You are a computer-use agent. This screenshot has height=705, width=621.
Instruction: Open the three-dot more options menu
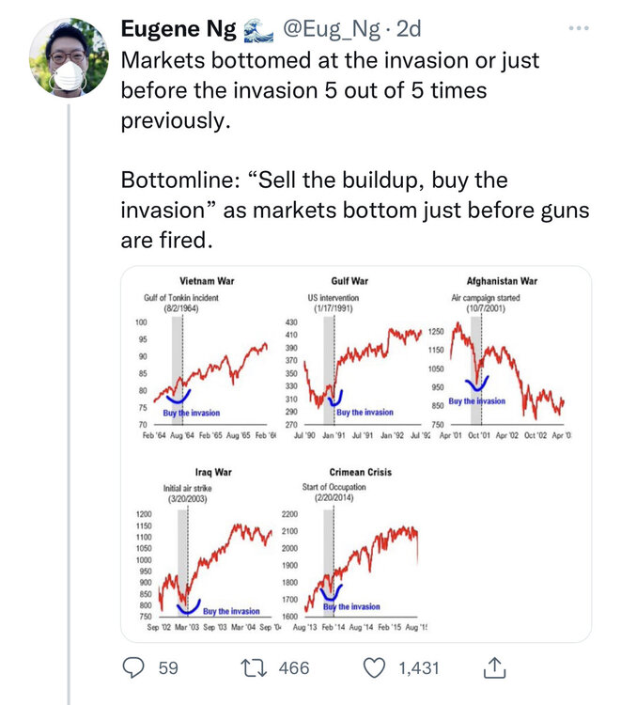pos(579,29)
